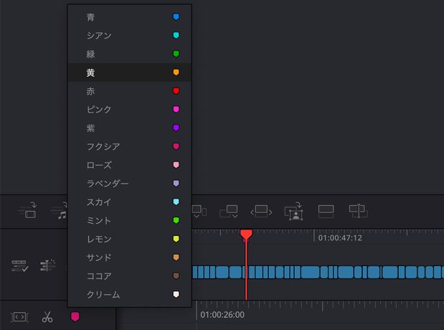Click the white クリーム color swatch
The image size is (444, 330).
pyautogui.click(x=176, y=295)
